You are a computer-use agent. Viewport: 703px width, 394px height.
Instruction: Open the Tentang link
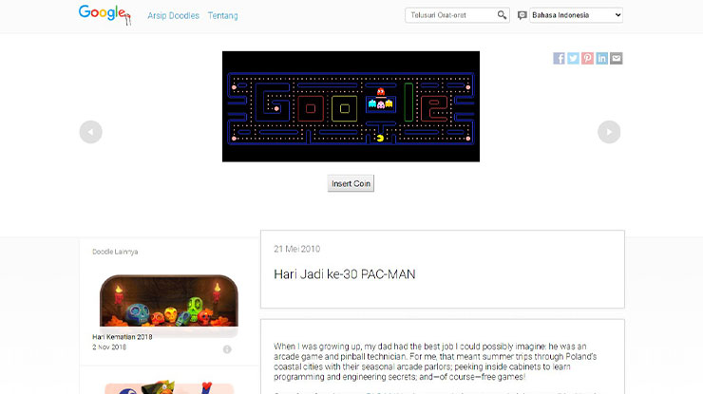coord(223,16)
